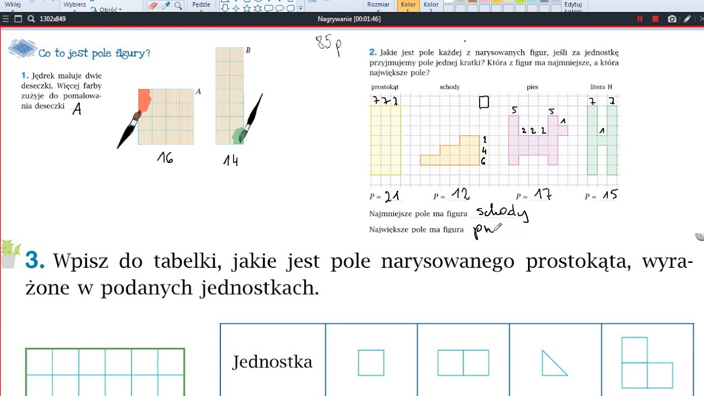Expand the shapes gallery
The height and width of the screenshot is (396, 704).
[301, 9]
